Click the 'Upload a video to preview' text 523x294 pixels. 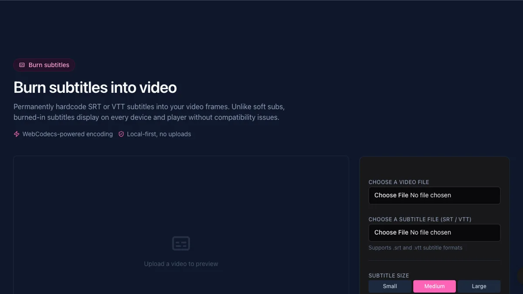pos(181,264)
